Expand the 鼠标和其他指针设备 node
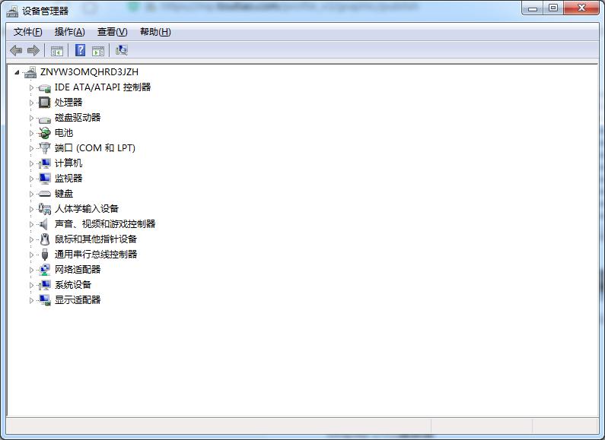 click(x=31, y=239)
